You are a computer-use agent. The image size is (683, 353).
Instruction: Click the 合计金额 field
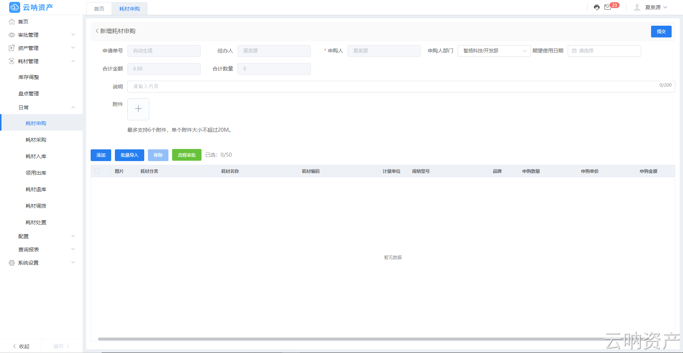(x=164, y=69)
